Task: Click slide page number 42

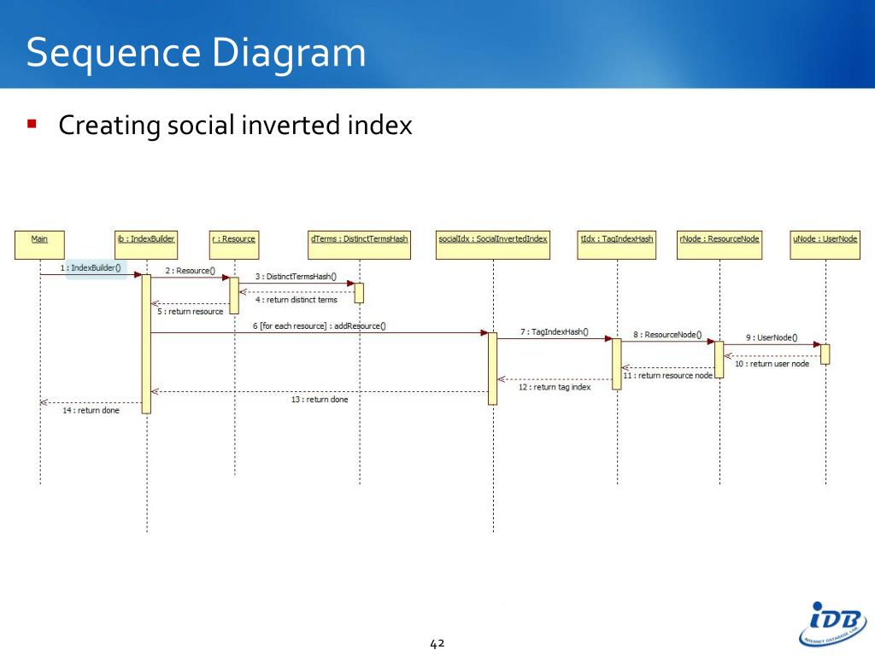Action: click(437, 644)
